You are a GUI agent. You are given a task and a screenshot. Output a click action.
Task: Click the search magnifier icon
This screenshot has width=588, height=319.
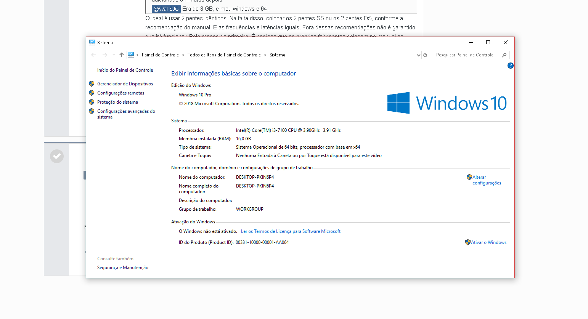tap(504, 55)
